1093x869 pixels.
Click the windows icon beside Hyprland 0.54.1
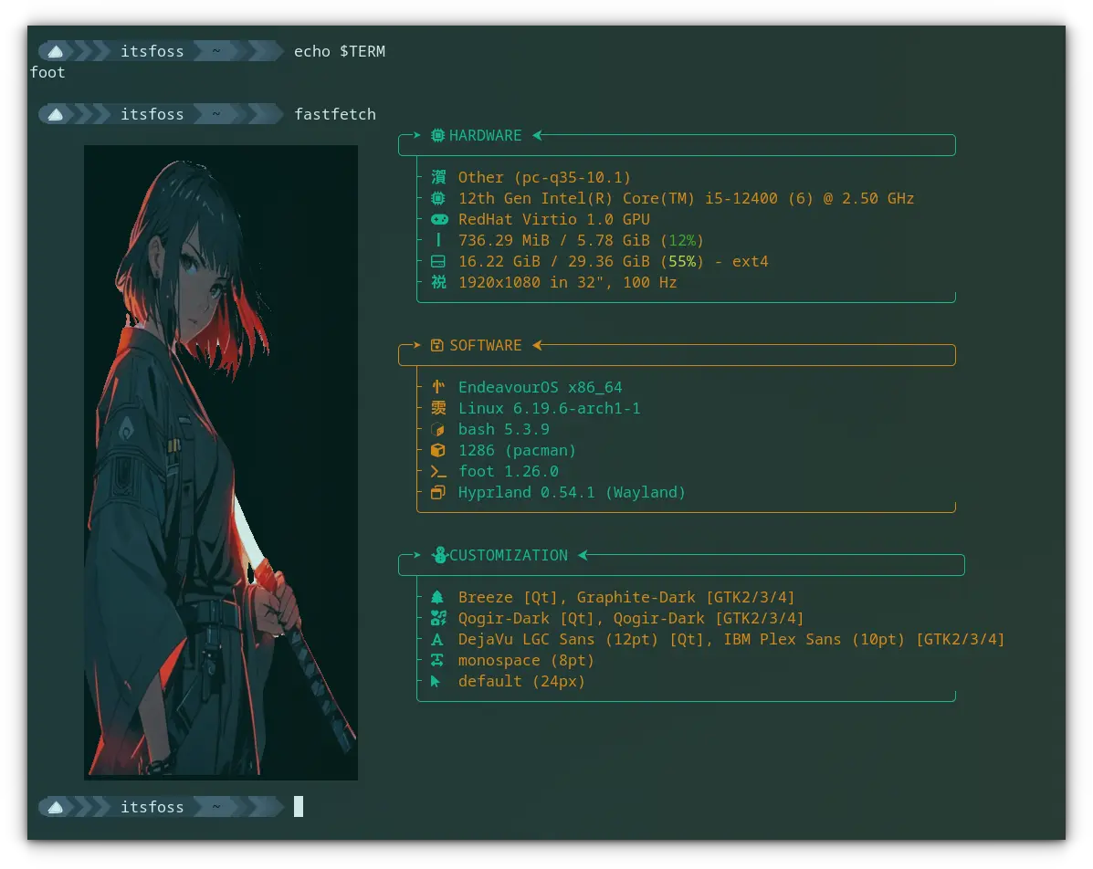[x=438, y=492]
